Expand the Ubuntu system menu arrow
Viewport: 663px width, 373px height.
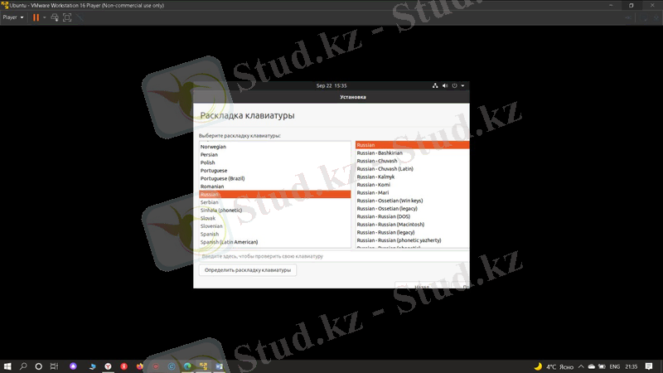(462, 85)
